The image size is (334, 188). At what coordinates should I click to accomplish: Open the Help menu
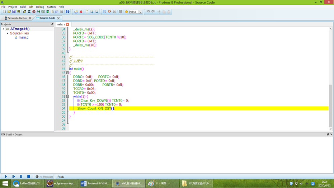[61, 7]
